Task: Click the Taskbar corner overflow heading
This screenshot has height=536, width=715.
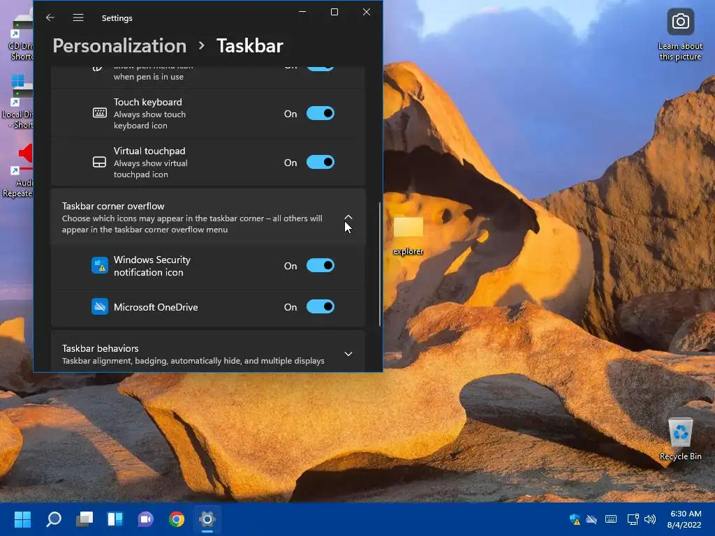Action: (x=113, y=206)
